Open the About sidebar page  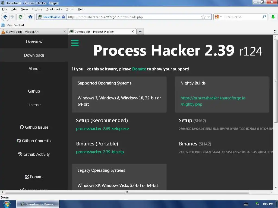click(34, 69)
